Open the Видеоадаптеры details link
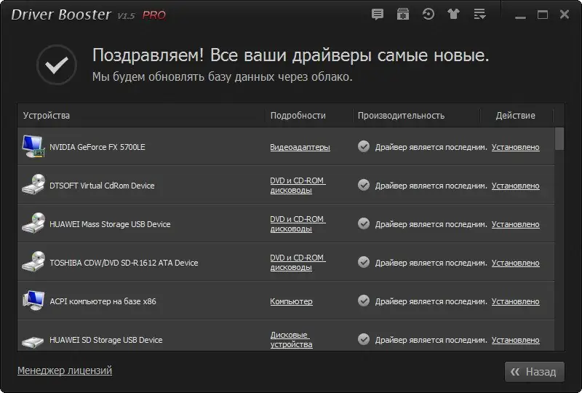 pyautogui.click(x=300, y=147)
